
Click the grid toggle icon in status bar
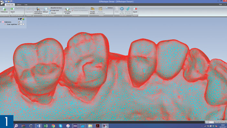coord(207,122)
